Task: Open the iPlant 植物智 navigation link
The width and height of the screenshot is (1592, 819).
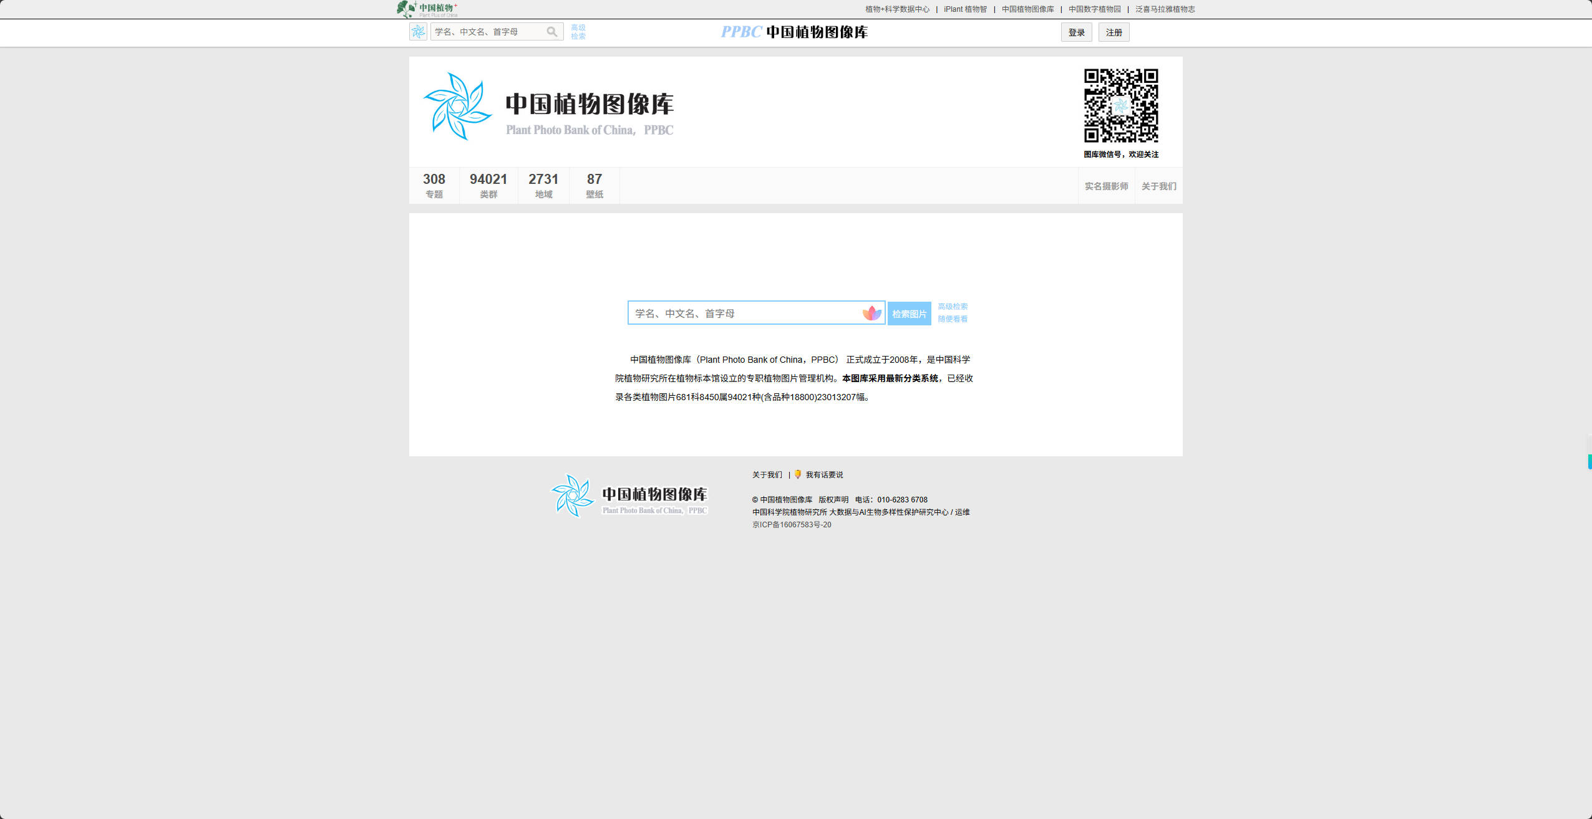Action: 965,9
